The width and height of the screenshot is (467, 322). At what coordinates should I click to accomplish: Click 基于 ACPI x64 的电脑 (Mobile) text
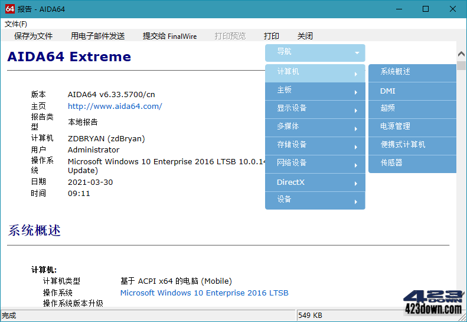[176, 281]
